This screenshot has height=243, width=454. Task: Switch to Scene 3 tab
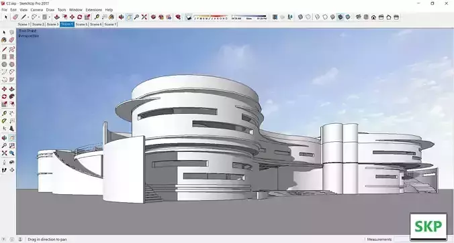tap(52, 25)
